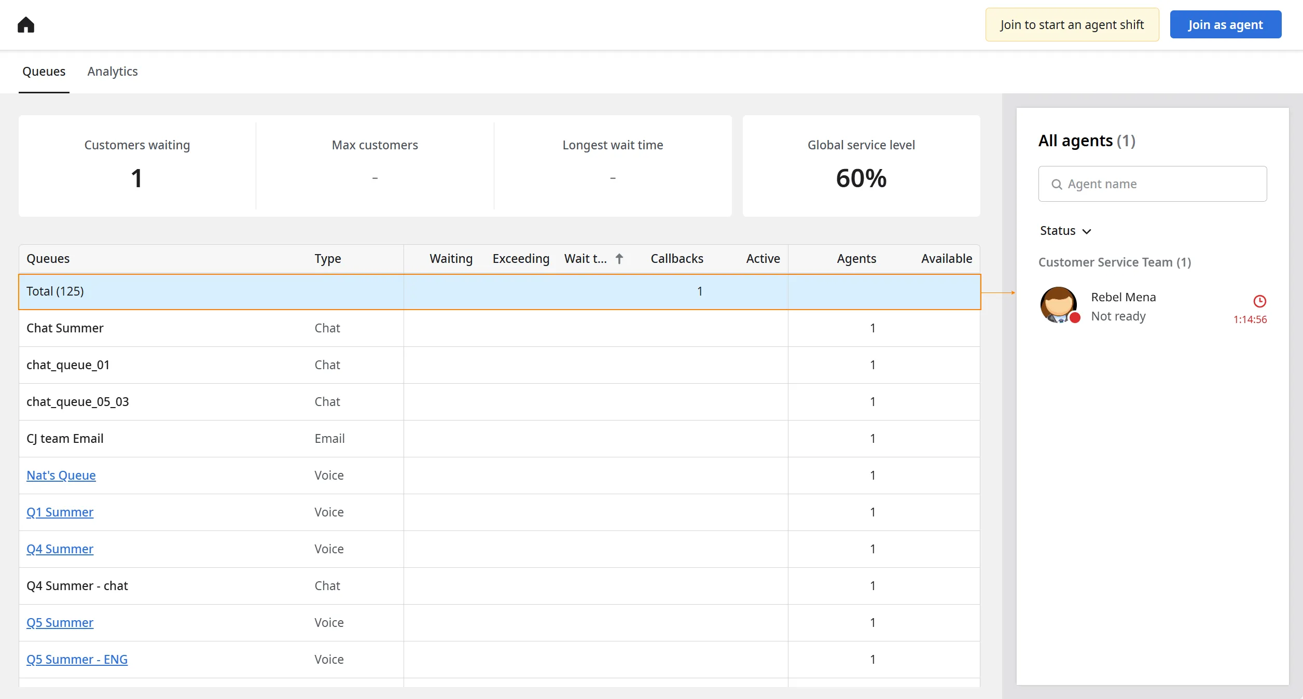Select the Total (125) row
The image size is (1303, 699).
coord(500,292)
